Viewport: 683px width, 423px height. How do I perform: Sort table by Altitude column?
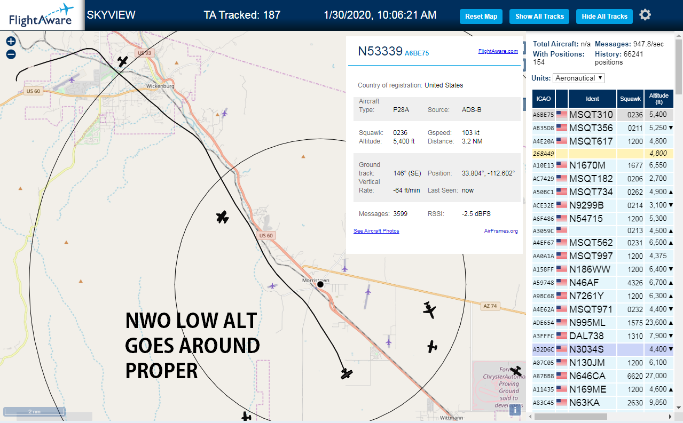pos(659,99)
